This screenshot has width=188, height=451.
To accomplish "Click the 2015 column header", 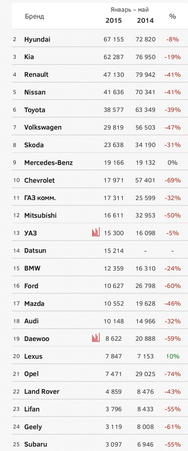I will click(x=114, y=21).
